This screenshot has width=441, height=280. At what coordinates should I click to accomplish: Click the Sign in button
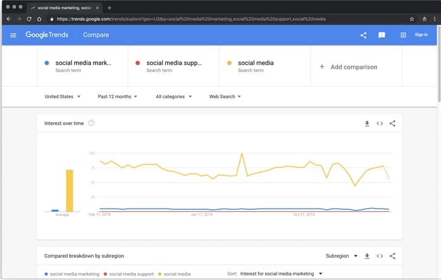421,35
